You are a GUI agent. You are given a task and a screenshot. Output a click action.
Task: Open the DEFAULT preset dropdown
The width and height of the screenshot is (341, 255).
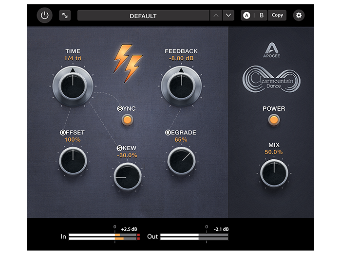coord(143,16)
